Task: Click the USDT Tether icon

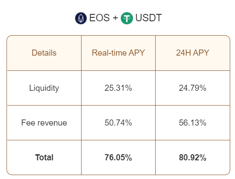Action: click(127, 18)
